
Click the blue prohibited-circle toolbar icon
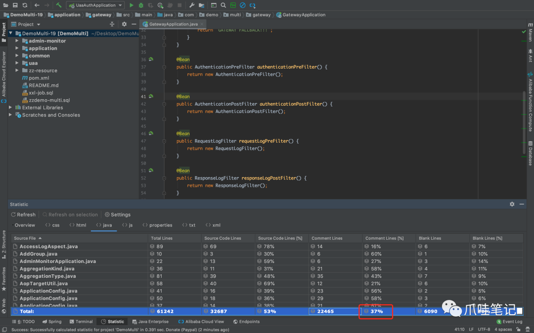(x=242, y=5)
